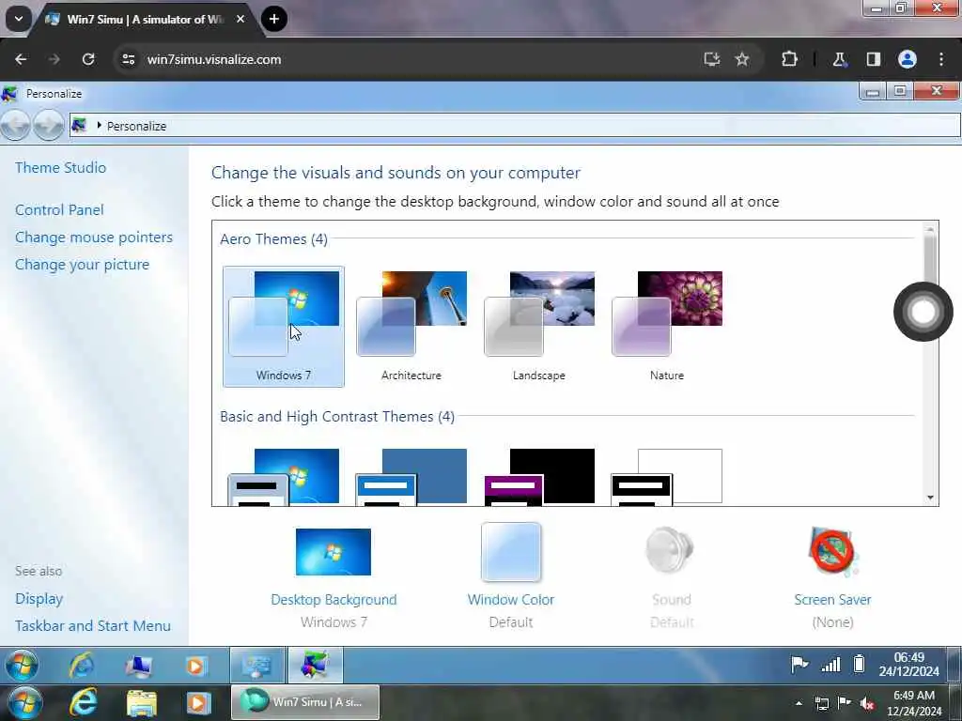
Task: Switch to simulated Personalize taskbar button
Action: (316, 666)
